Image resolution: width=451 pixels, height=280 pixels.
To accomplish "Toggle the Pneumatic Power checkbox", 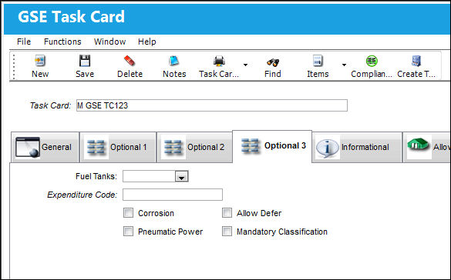I will [x=128, y=232].
